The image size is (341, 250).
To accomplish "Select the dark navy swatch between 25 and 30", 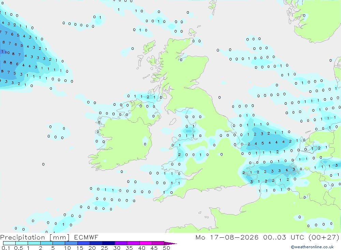I will point(108,243).
